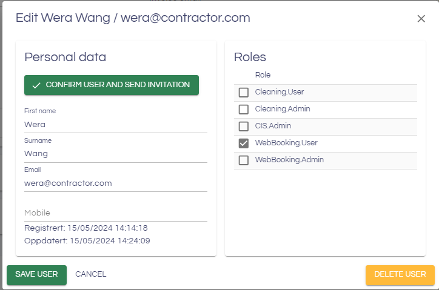439x290 pixels.
Task: Click the empty Mobile field
Action: click(x=115, y=213)
